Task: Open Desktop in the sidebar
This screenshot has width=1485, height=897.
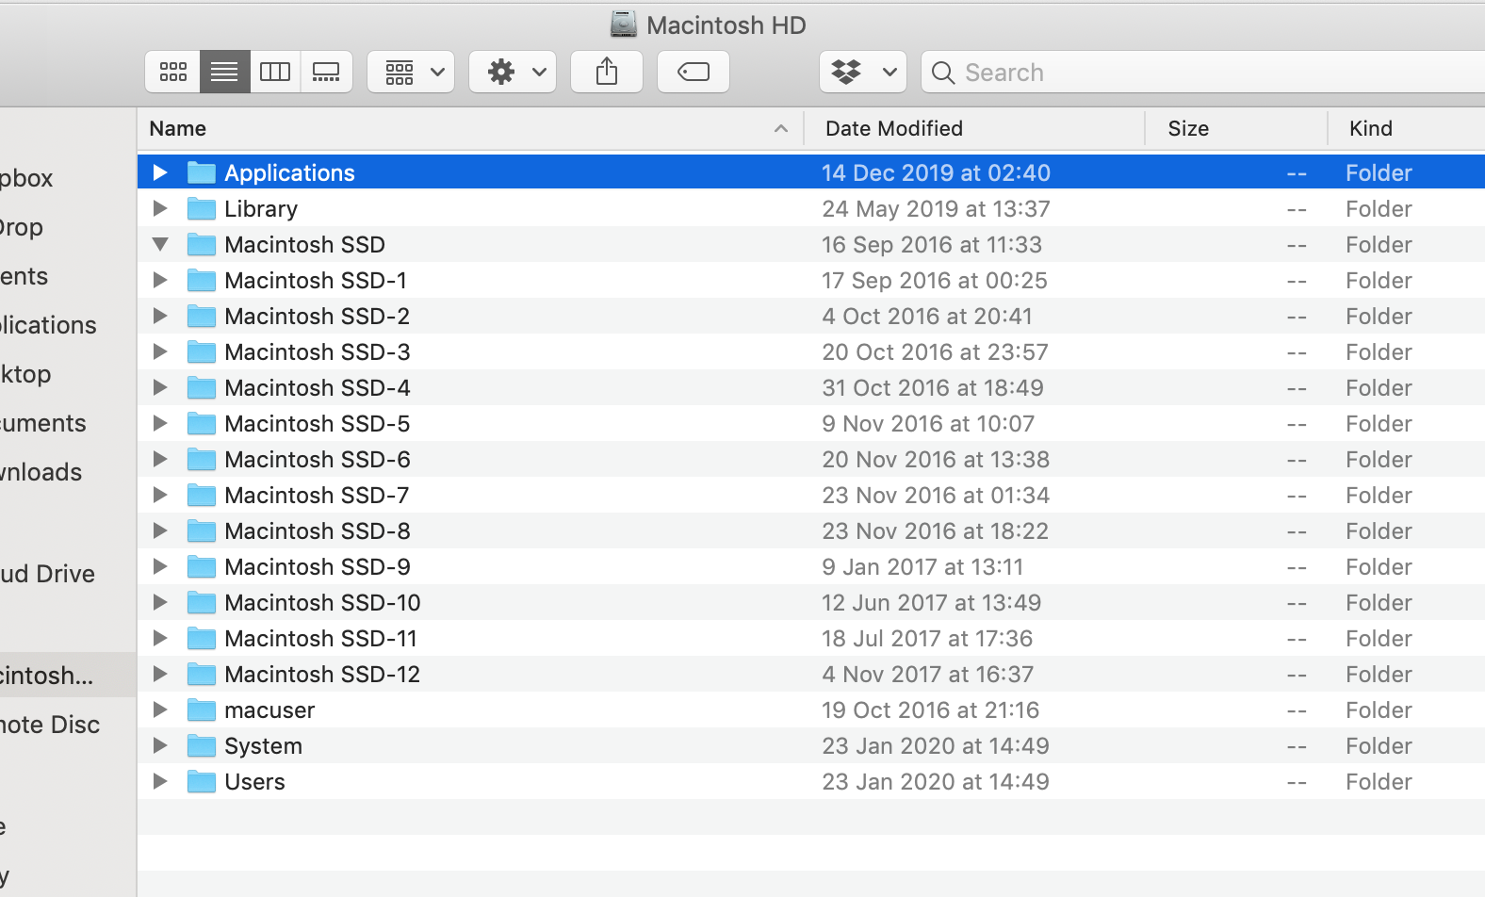Action: [25, 374]
